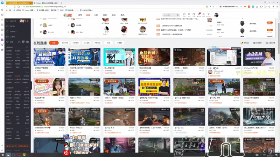
Task: Expand more of the 手游休闲 sidebar section
Action: click(x=27, y=88)
